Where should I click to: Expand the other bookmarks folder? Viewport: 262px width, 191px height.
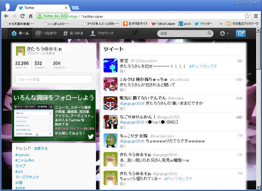(x=243, y=24)
